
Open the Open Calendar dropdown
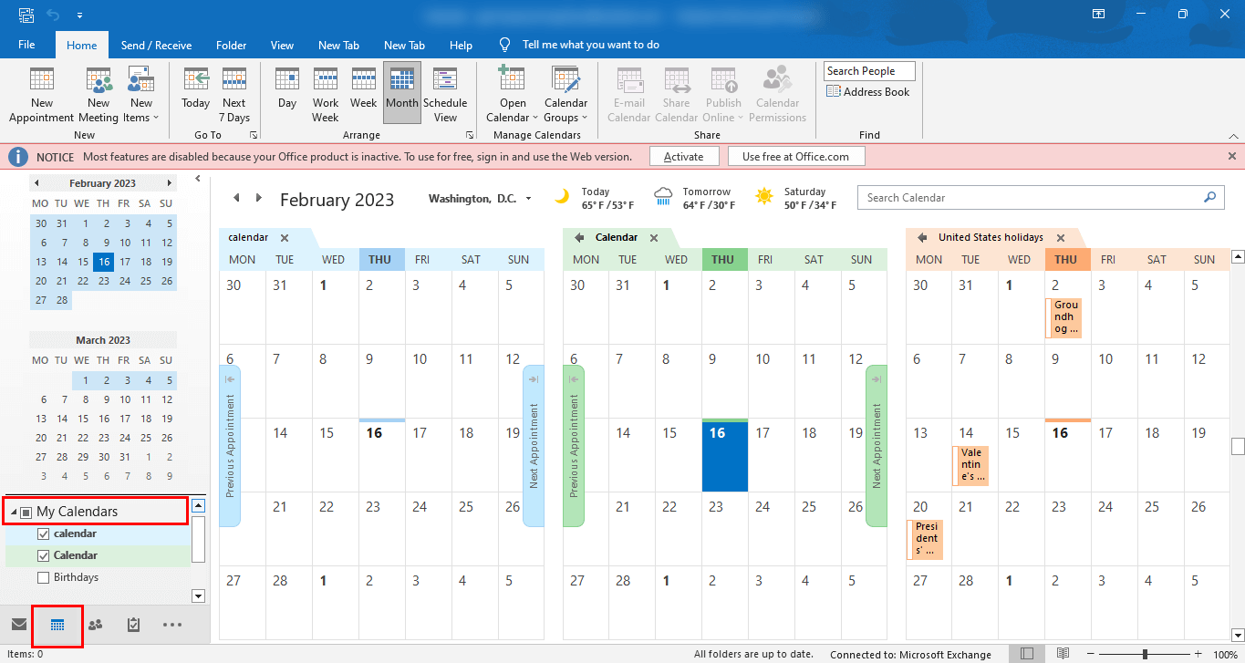(x=513, y=95)
